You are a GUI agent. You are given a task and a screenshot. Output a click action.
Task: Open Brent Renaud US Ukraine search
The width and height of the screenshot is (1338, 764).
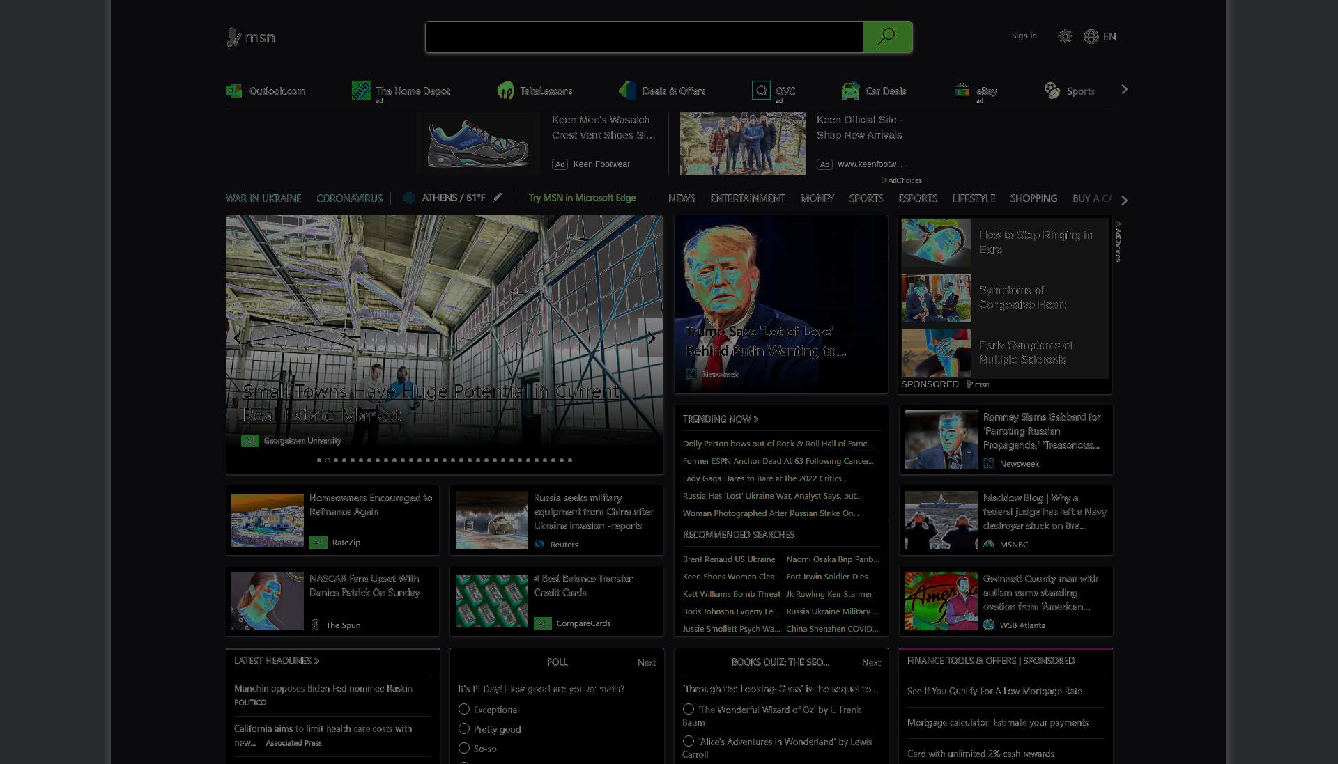(x=729, y=559)
